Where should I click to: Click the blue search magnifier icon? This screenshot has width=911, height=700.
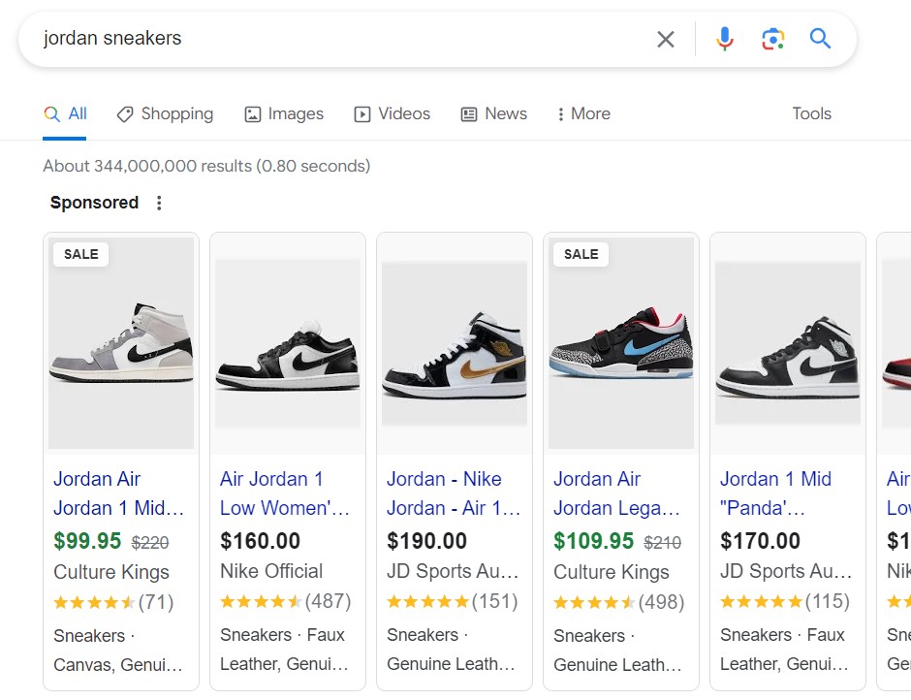(x=820, y=39)
